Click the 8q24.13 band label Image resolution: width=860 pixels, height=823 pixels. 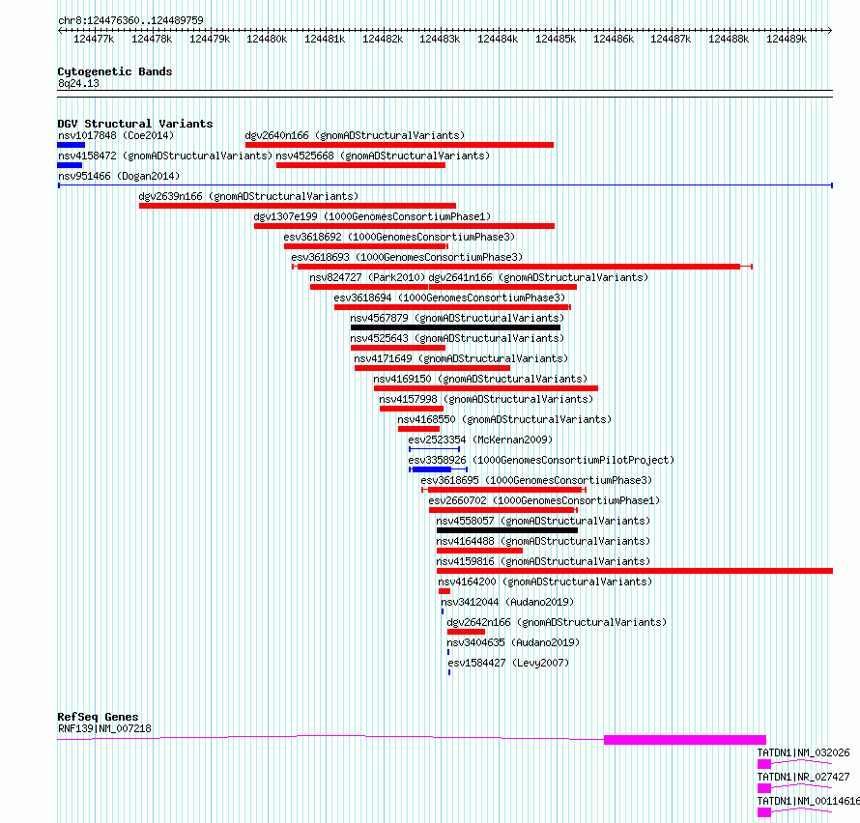point(78,83)
